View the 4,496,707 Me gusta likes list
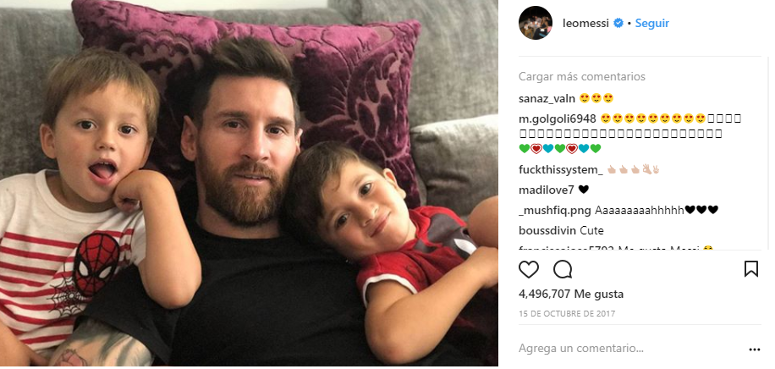The width and height of the screenshot is (775, 369). click(x=570, y=295)
